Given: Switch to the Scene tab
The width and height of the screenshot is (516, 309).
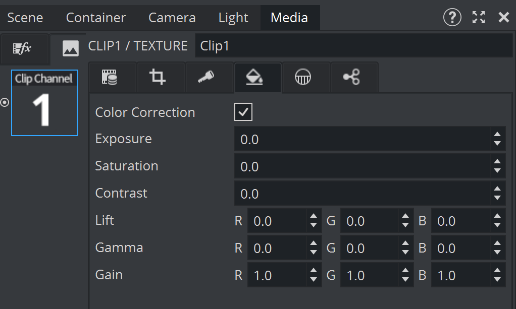Looking at the screenshot, I should (25, 18).
